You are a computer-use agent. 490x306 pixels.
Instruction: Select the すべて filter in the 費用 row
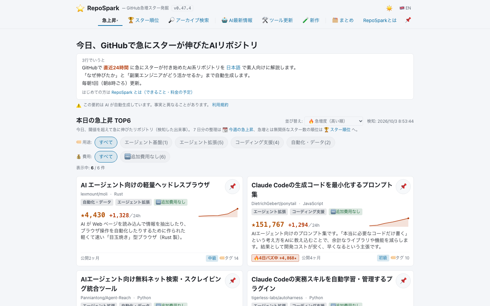(x=106, y=157)
